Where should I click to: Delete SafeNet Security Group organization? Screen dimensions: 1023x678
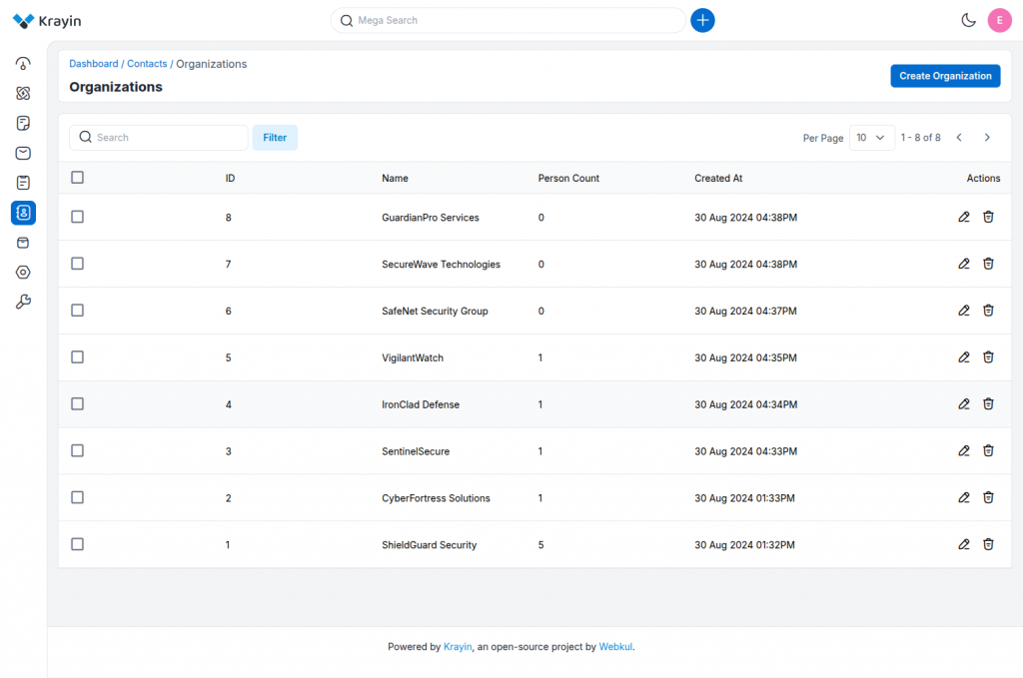tap(988, 311)
